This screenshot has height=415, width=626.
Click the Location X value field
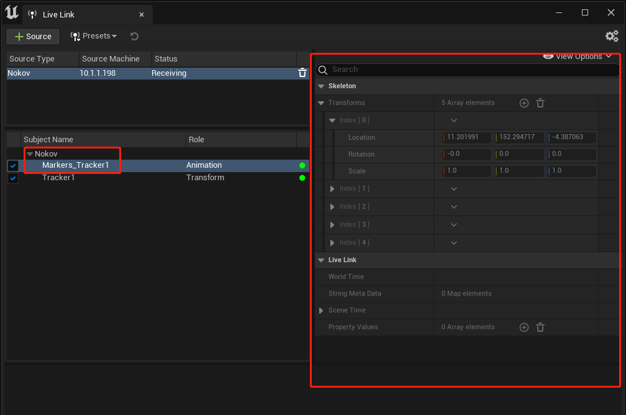point(467,137)
